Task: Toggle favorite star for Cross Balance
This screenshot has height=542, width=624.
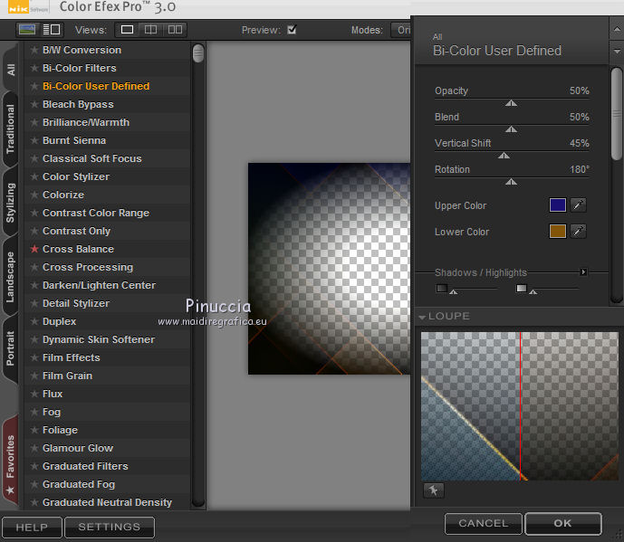Action: [34, 249]
